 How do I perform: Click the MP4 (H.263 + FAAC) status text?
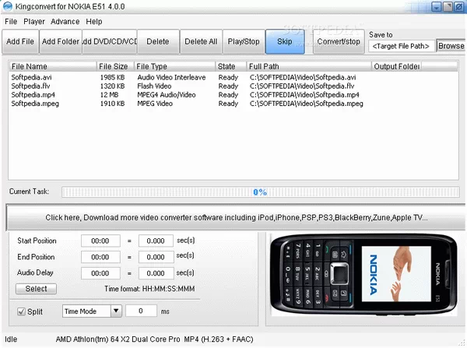point(219,339)
